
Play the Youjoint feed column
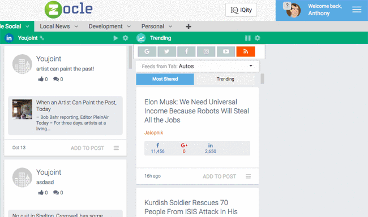coord(115,38)
